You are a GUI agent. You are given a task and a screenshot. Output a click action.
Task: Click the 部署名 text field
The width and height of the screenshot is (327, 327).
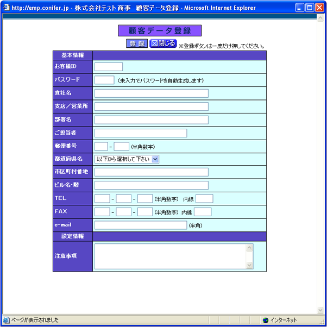pyautogui.click(x=152, y=120)
